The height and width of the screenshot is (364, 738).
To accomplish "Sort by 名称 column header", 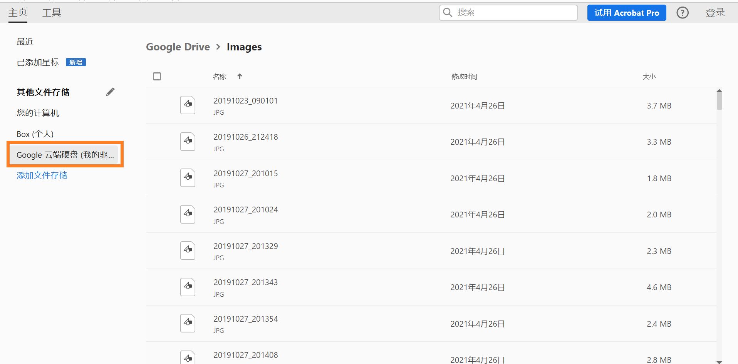I will (x=220, y=77).
